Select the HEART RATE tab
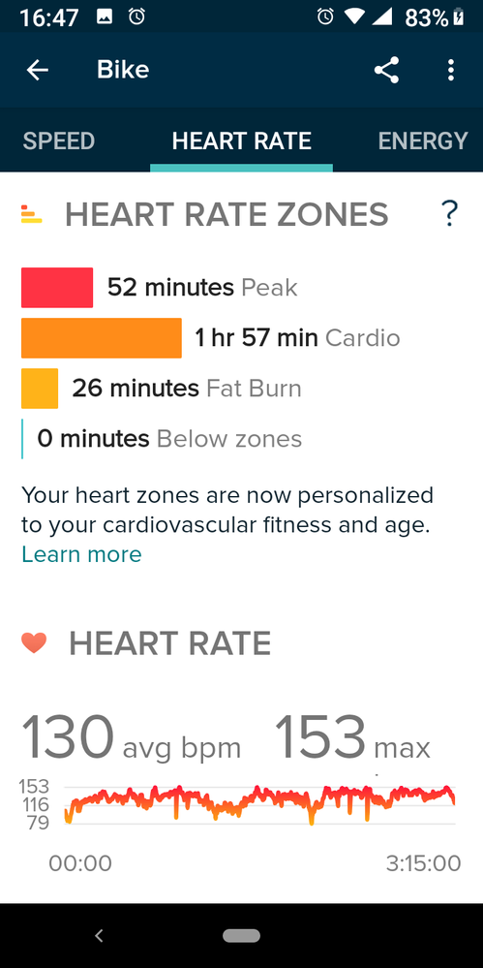Viewport: 483px width, 968px height. point(241,141)
